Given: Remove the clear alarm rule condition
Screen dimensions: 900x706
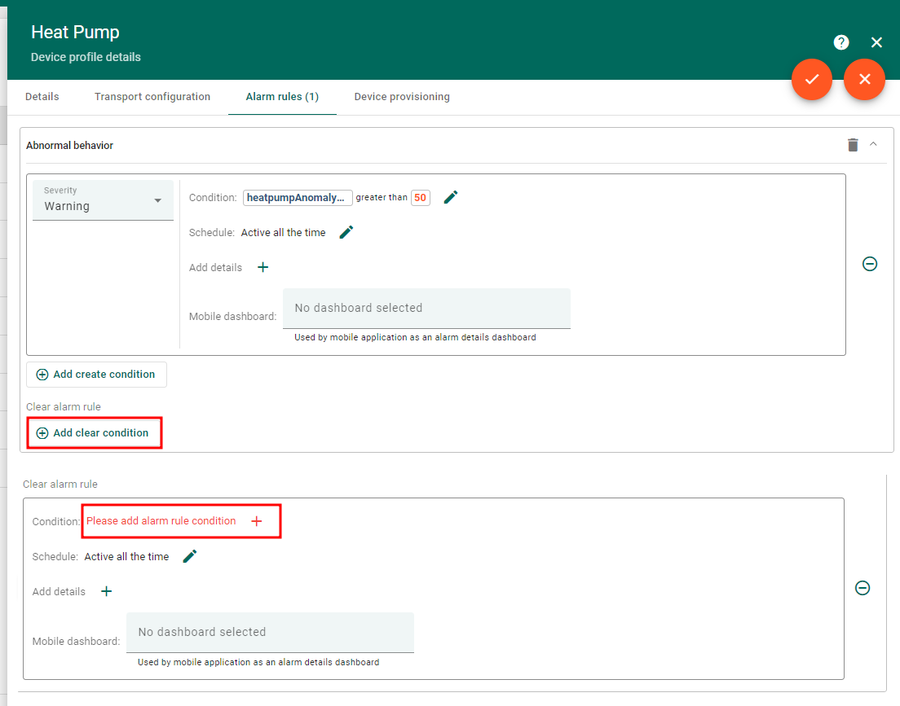Looking at the screenshot, I should click(x=862, y=588).
